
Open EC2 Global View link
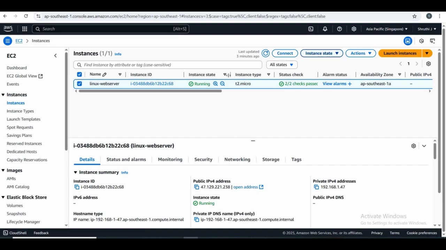[x=24, y=76]
